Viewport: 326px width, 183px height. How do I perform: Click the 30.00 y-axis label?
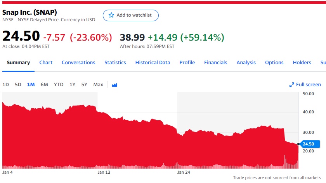308,132
